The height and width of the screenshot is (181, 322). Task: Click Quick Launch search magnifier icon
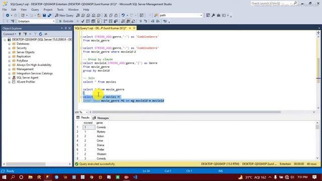click(x=295, y=3)
